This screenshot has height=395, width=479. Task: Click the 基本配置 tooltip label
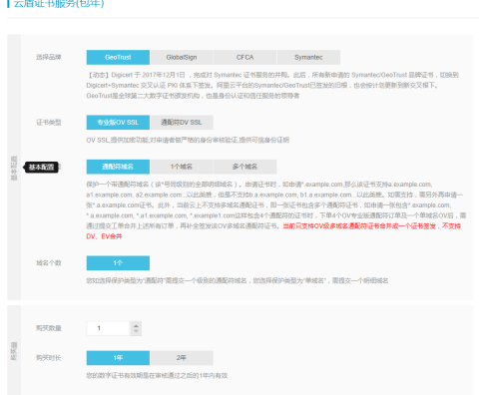point(41,167)
